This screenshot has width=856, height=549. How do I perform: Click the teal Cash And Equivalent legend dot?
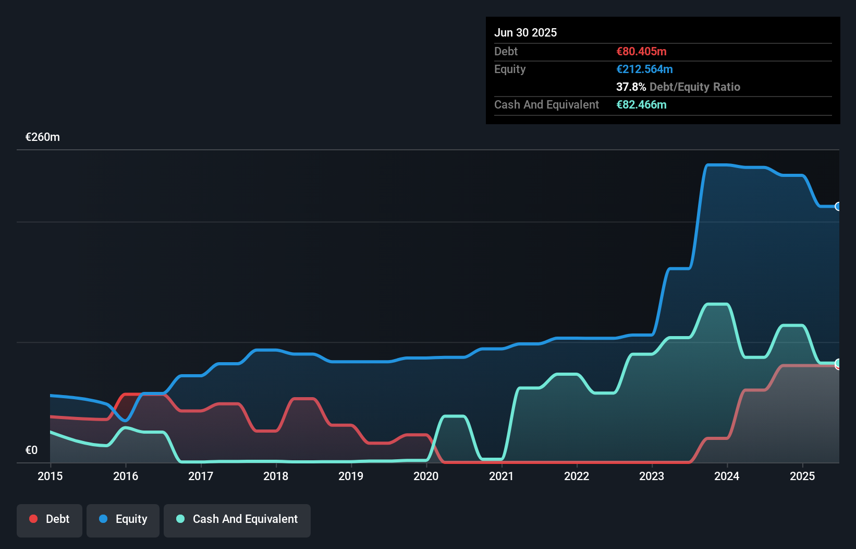(180, 519)
